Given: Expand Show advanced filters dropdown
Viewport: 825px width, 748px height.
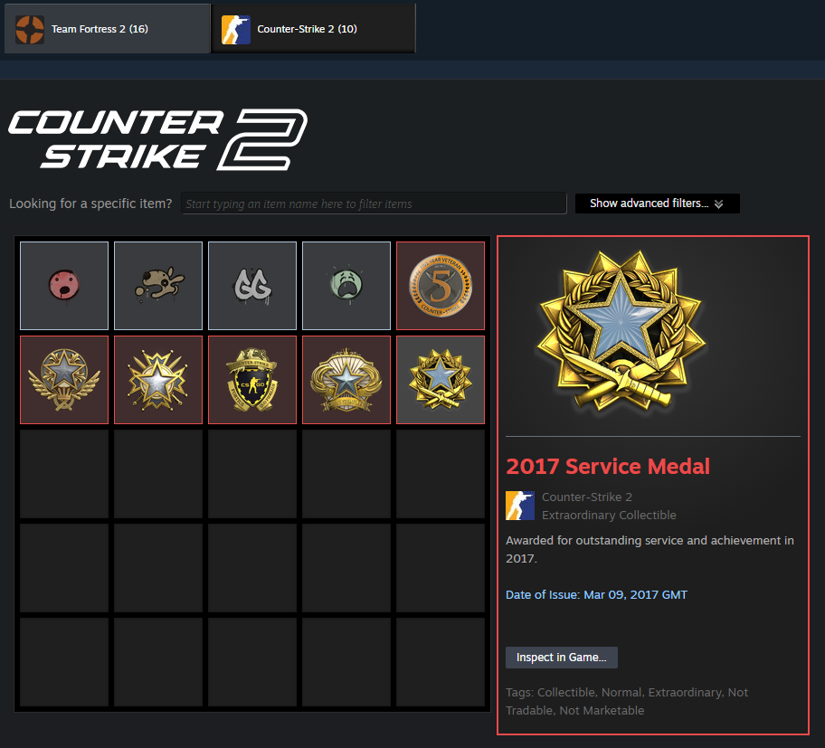Looking at the screenshot, I should click(x=657, y=204).
